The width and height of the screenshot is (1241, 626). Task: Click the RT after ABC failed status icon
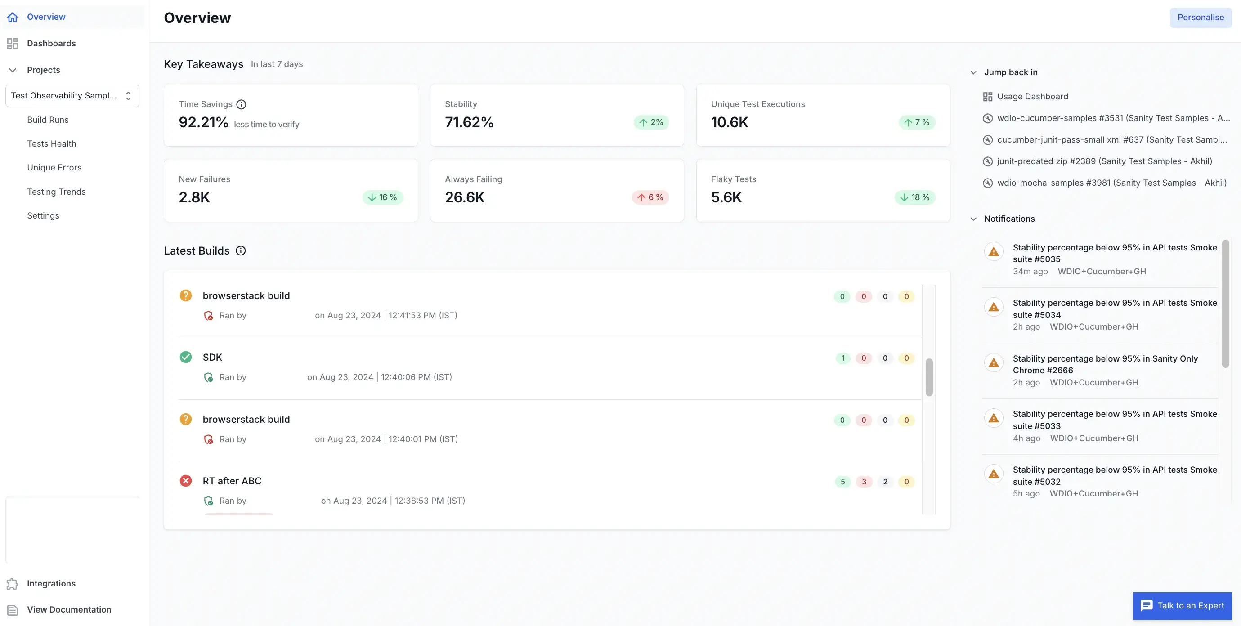coord(185,481)
